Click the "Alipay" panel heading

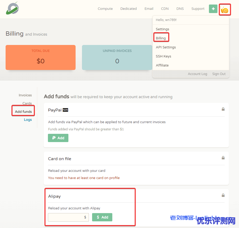click(x=54, y=196)
